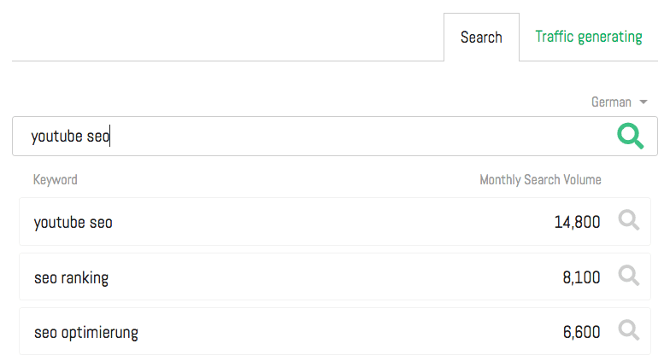
Task: Click the arrow next to German
Action: [x=643, y=102]
